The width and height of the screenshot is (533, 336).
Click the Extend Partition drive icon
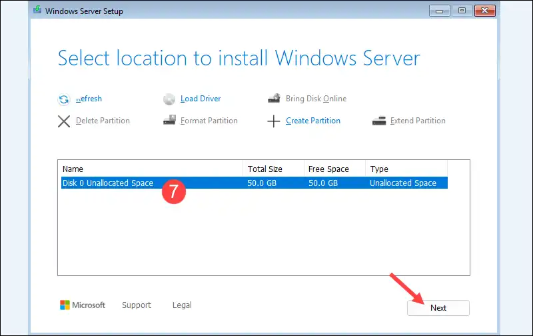coord(379,121)
